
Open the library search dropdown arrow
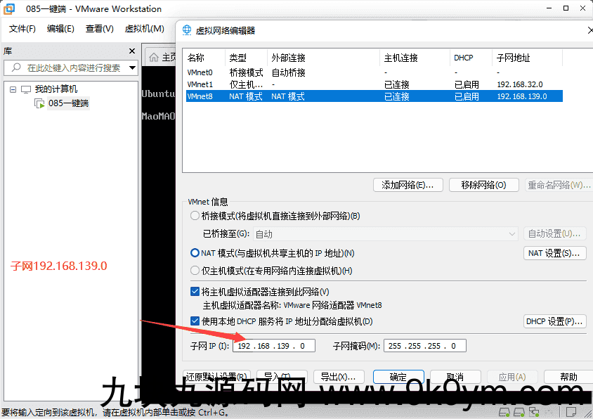[132, 68]
